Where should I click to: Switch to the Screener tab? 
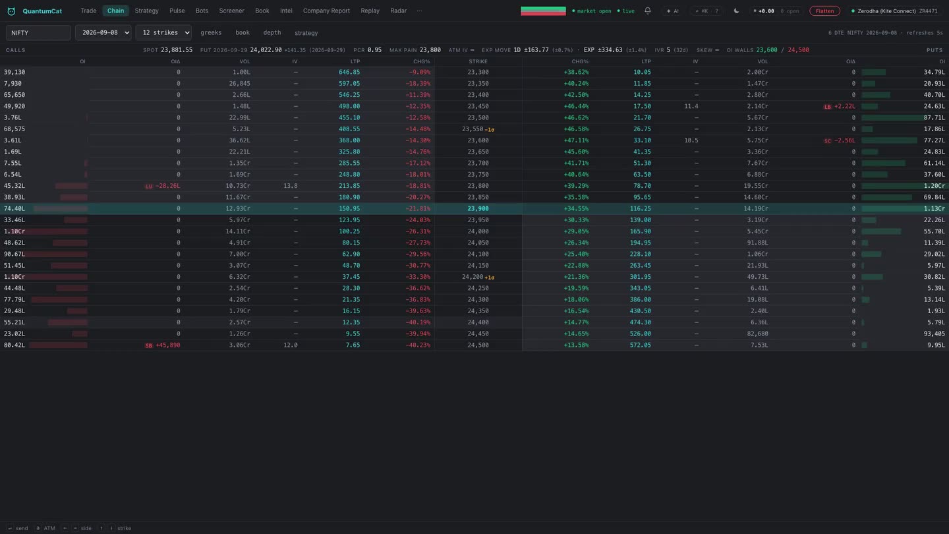pos(231,11)
